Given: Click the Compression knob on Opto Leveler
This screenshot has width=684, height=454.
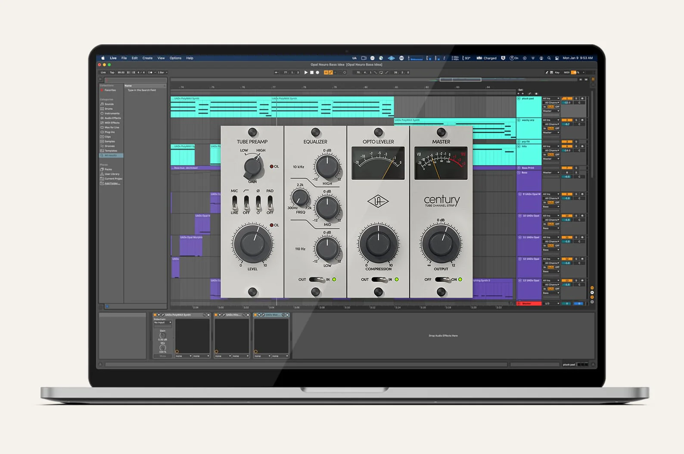Looking at the screenshot, I should pyautogui.click(x=378, y=244).
